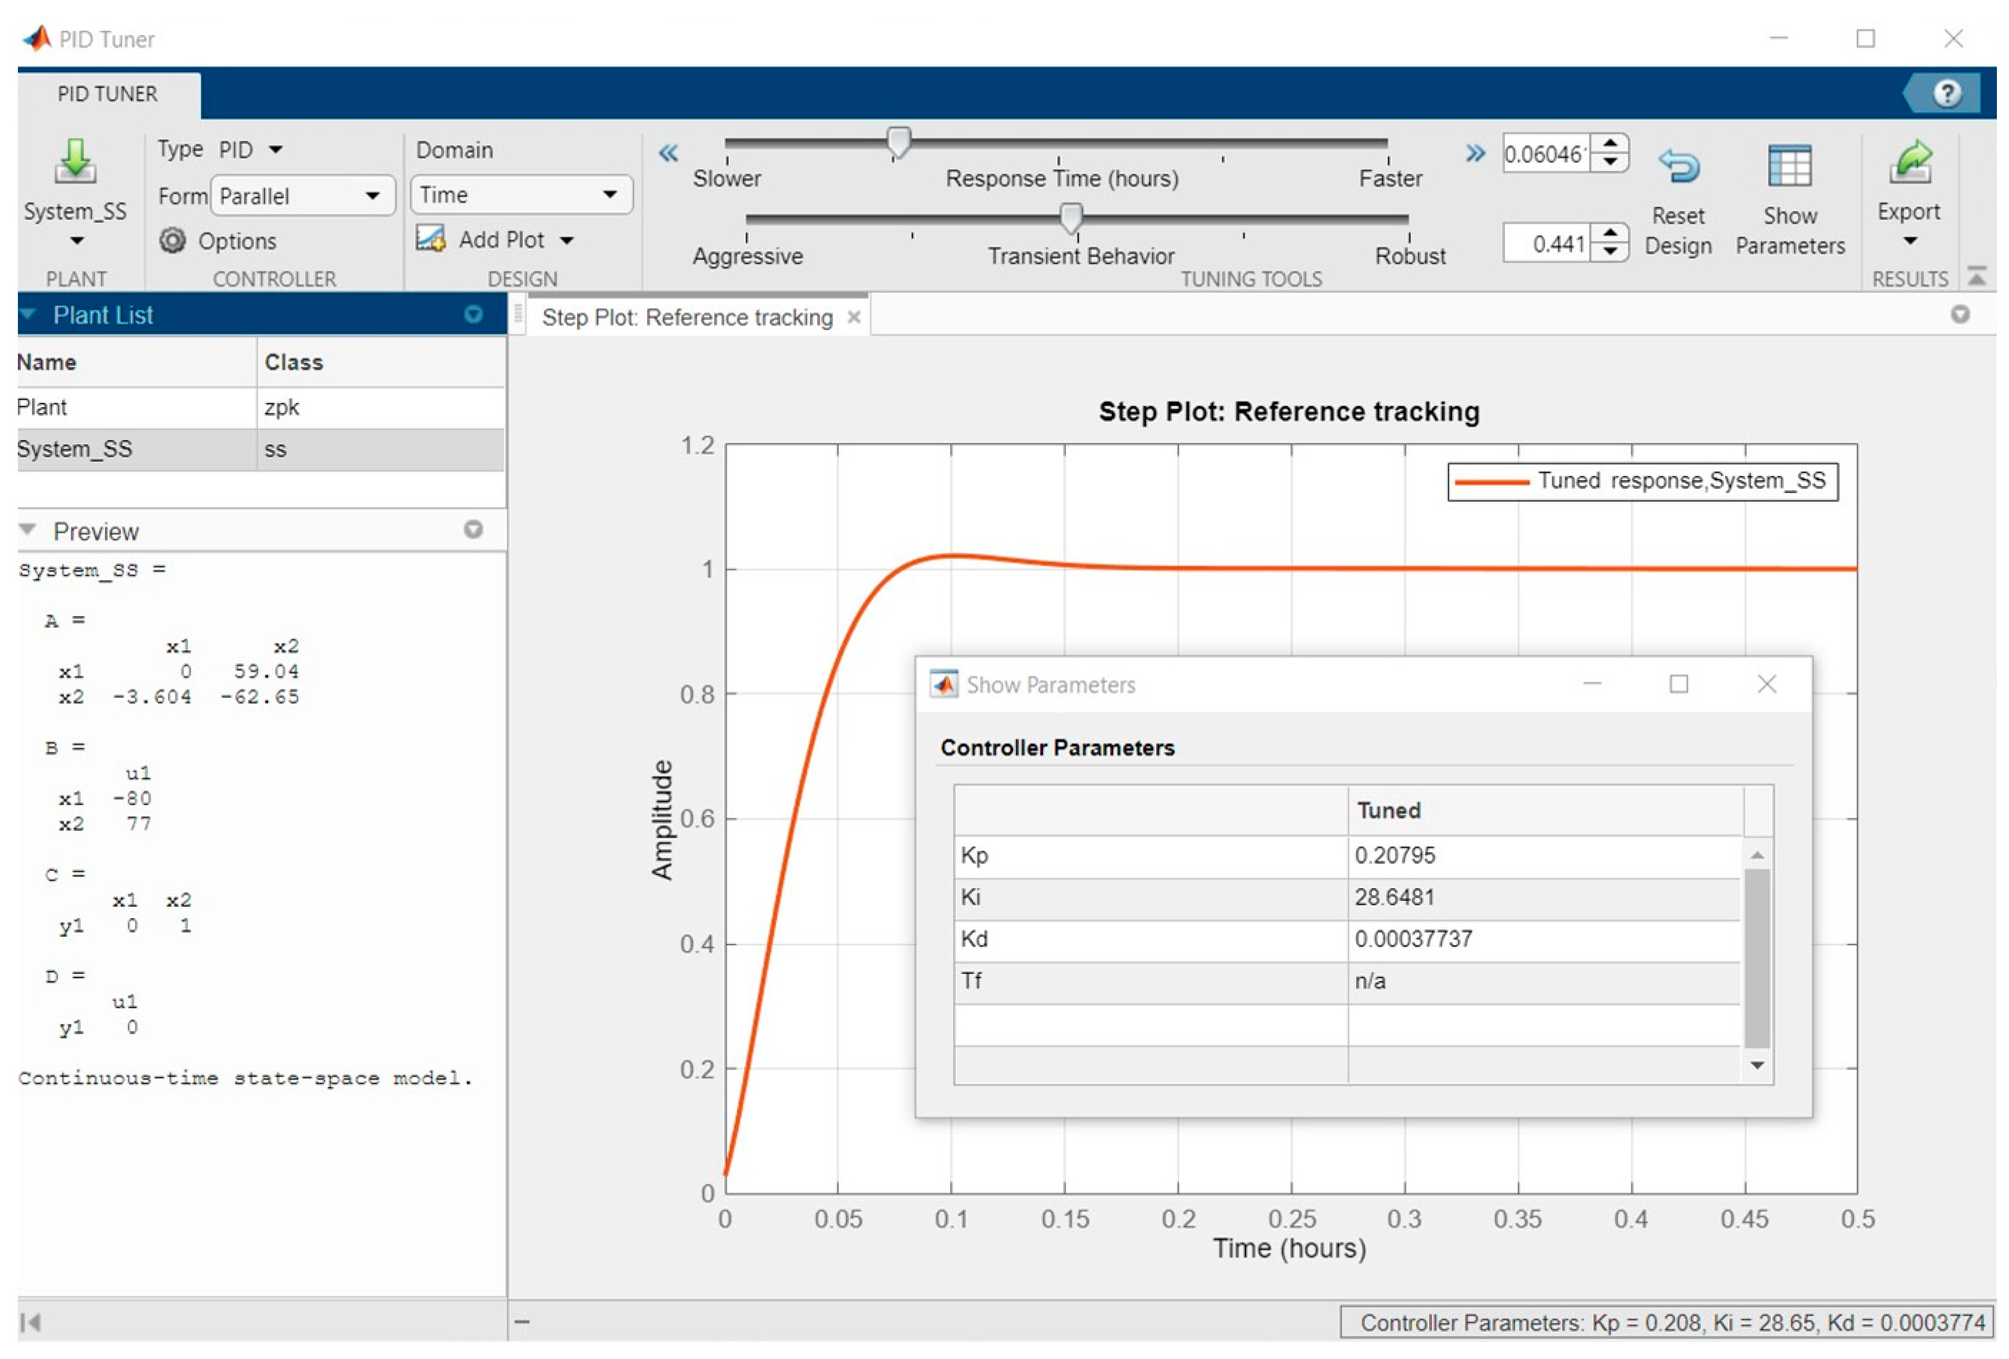Click the Reset Design icon
Viewport: 2009px width, 1359px height.
point(1679,165)
